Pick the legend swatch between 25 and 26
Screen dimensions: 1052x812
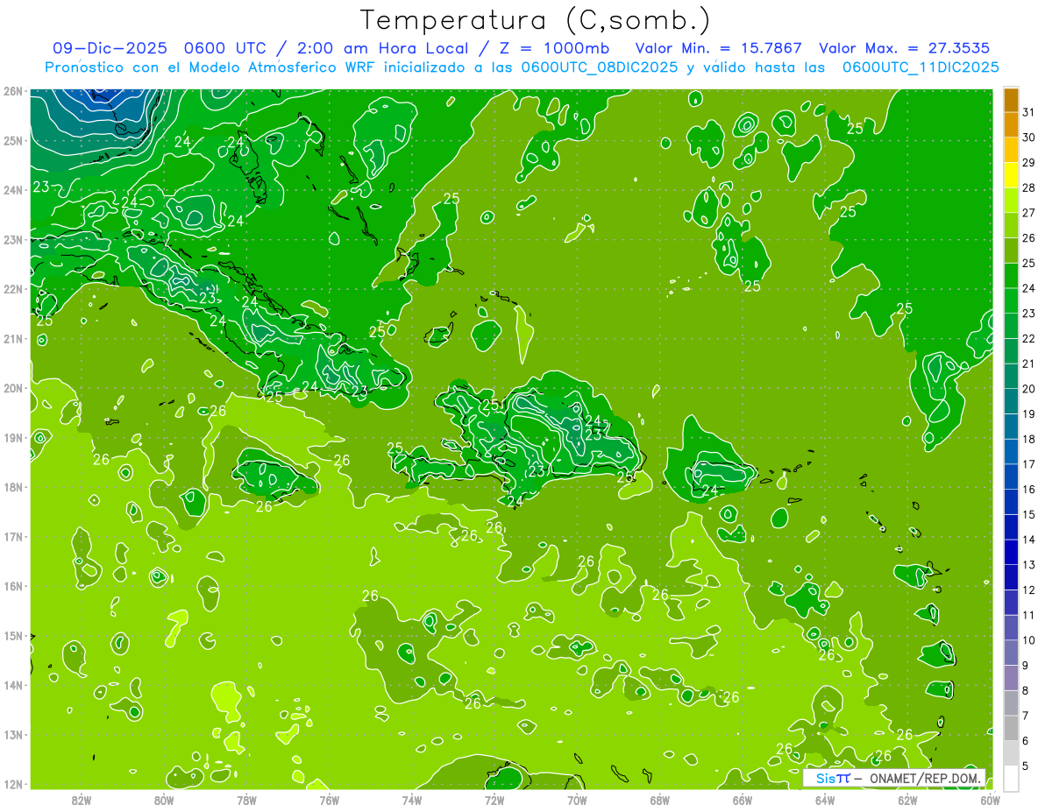coord(1011,251)
